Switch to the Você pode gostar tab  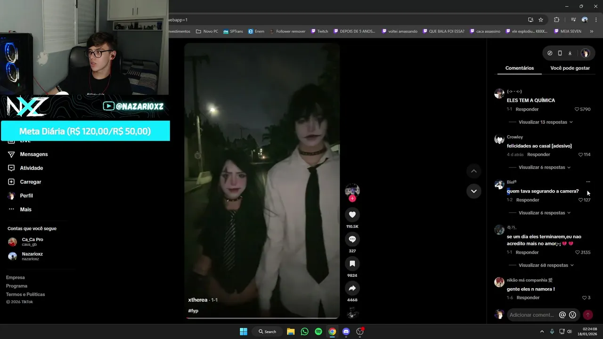tap(570, 68)
